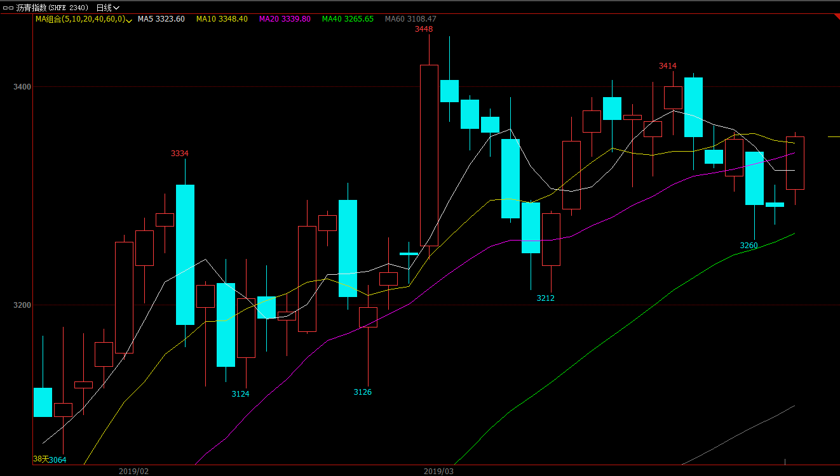Click the 3260 low price label
Screen dimensions: 840x476
(x=749, y=246)
